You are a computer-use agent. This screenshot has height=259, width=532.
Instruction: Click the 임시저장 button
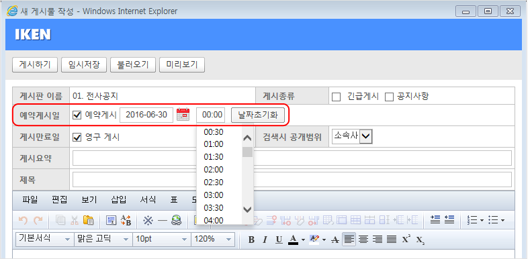(x=84, y=64)
